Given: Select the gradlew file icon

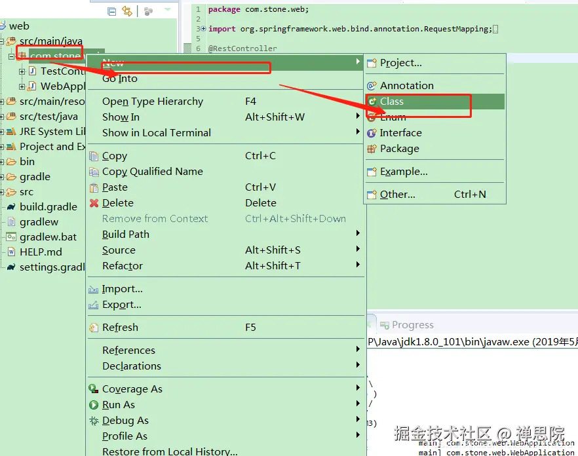Looking at the screenshot, I should [11, 222].
